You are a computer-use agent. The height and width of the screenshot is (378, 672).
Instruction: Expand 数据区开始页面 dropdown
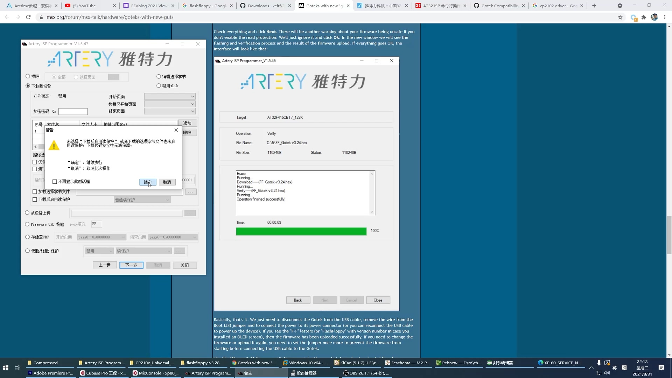click(x=170, y=104)
